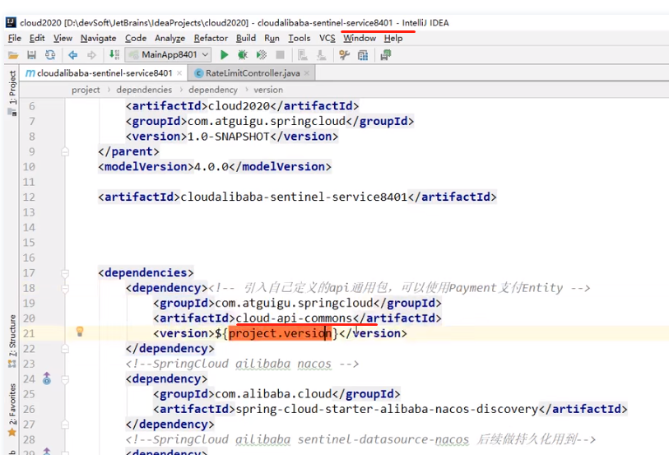Open the Help menu
The image size is (669, 455).
pyautogui.click(x=393, y=38)
